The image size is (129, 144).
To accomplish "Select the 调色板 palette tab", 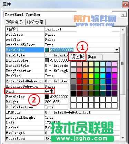I will point(77,57).
